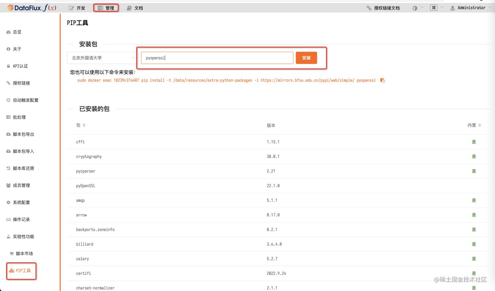The image size is (495, 291).
Task: Focus the package name input field
Action: pos(217,58)
